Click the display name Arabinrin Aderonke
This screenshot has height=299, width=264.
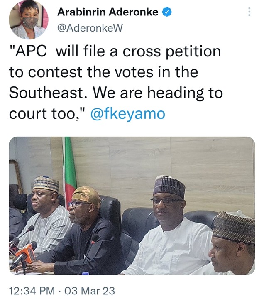pos(108,12)
